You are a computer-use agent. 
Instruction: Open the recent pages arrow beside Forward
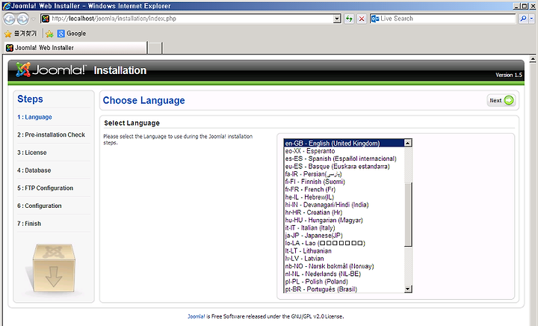click(x=34, y=19)
